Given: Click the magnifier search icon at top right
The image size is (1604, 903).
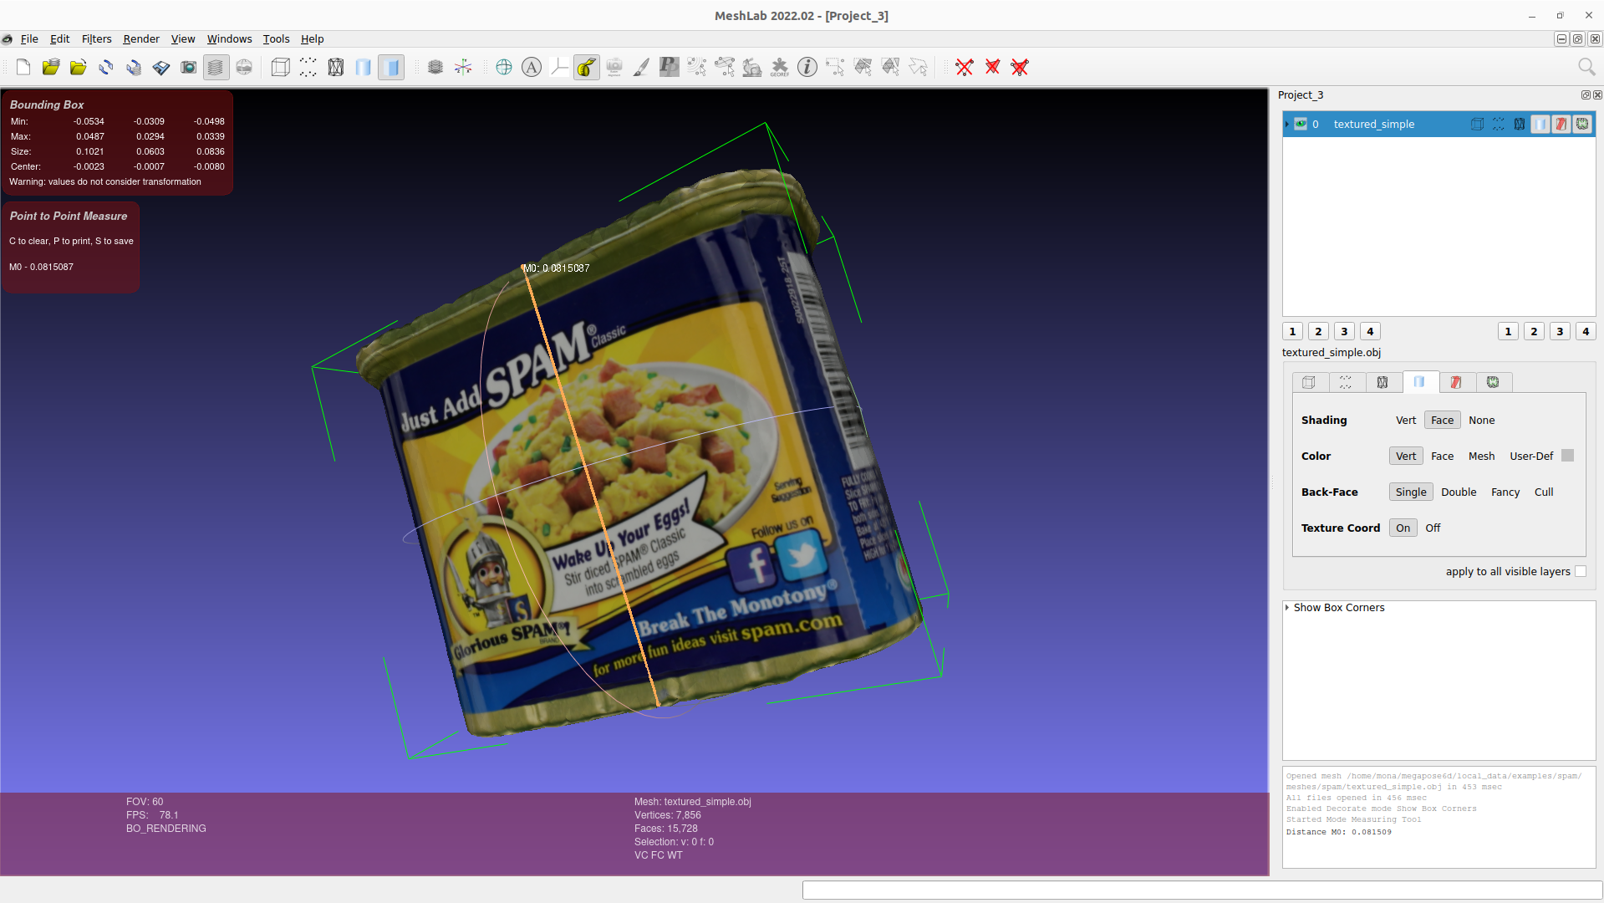Looking at the screenshot, I should pos(1586,67).
